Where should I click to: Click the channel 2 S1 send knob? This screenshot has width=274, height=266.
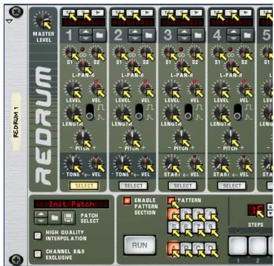(119, 52)
